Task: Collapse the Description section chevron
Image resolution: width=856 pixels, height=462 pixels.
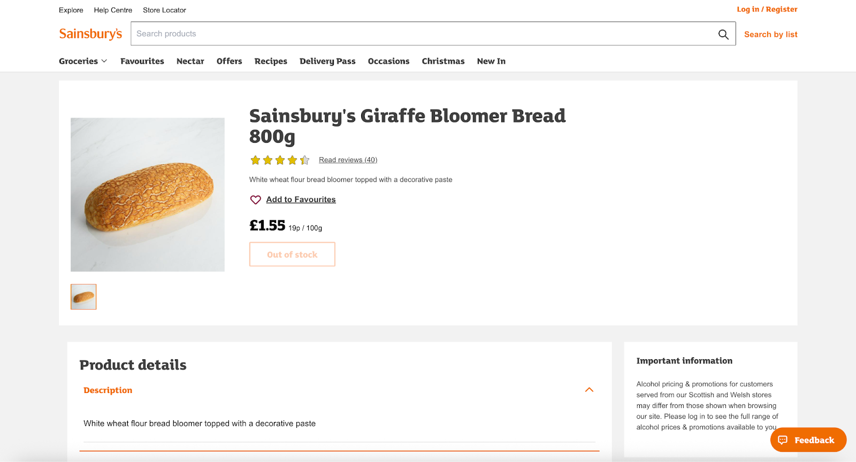Action: 589,389
